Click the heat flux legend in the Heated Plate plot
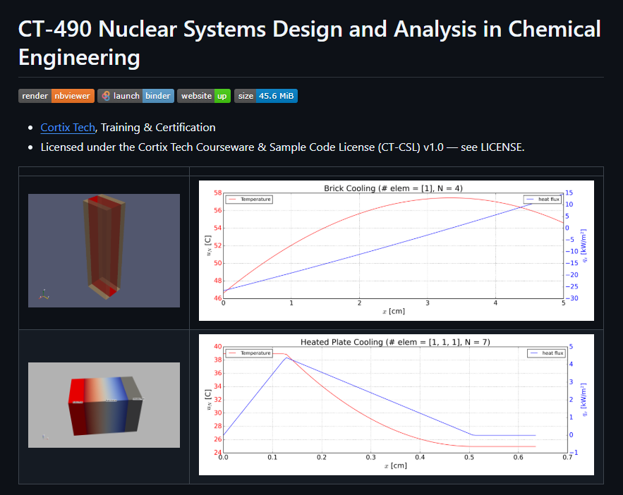Screen dimensions: 623x495 (x=547, y=353)
